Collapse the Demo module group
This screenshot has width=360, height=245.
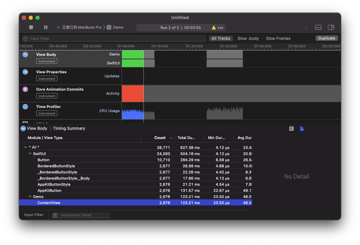tap(30, 197)
